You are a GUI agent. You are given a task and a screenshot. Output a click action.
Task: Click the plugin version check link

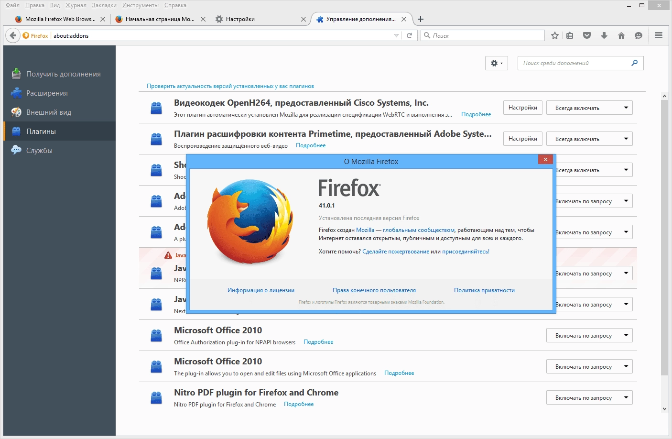230,86
